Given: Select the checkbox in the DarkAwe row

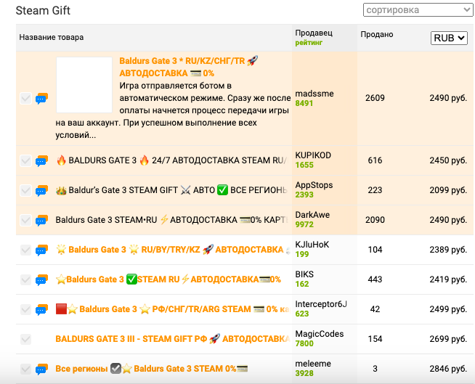Looking at the screenshot, I should pos(26,220).
